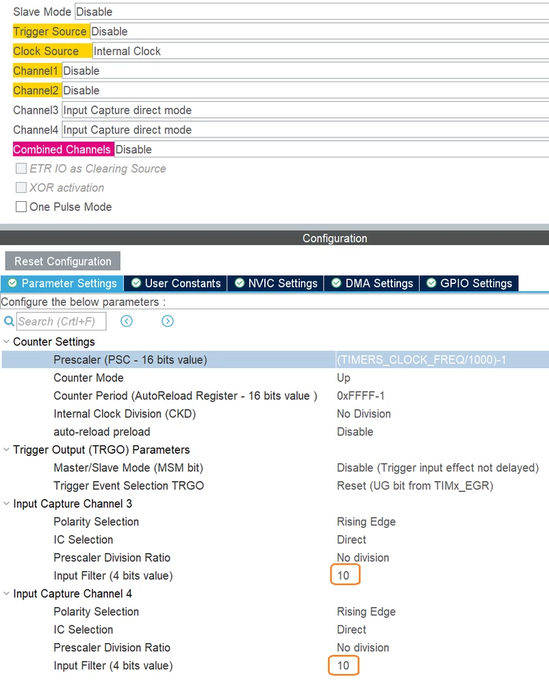Click the green check icon on Parameter Settings tab

click(x=12, y=283)
